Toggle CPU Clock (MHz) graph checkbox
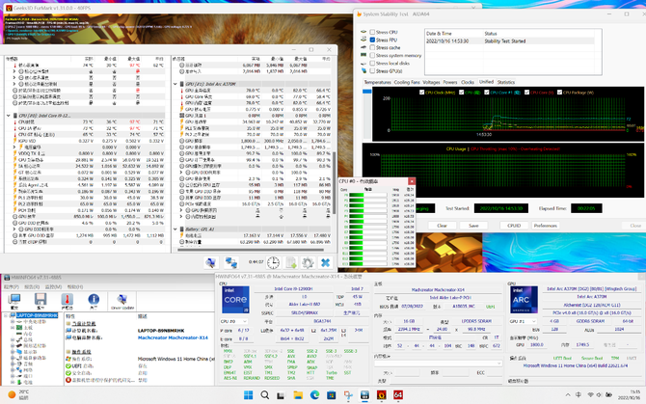Image resolution: width=646 pixels, height=404 pixels. coord(421,93)
